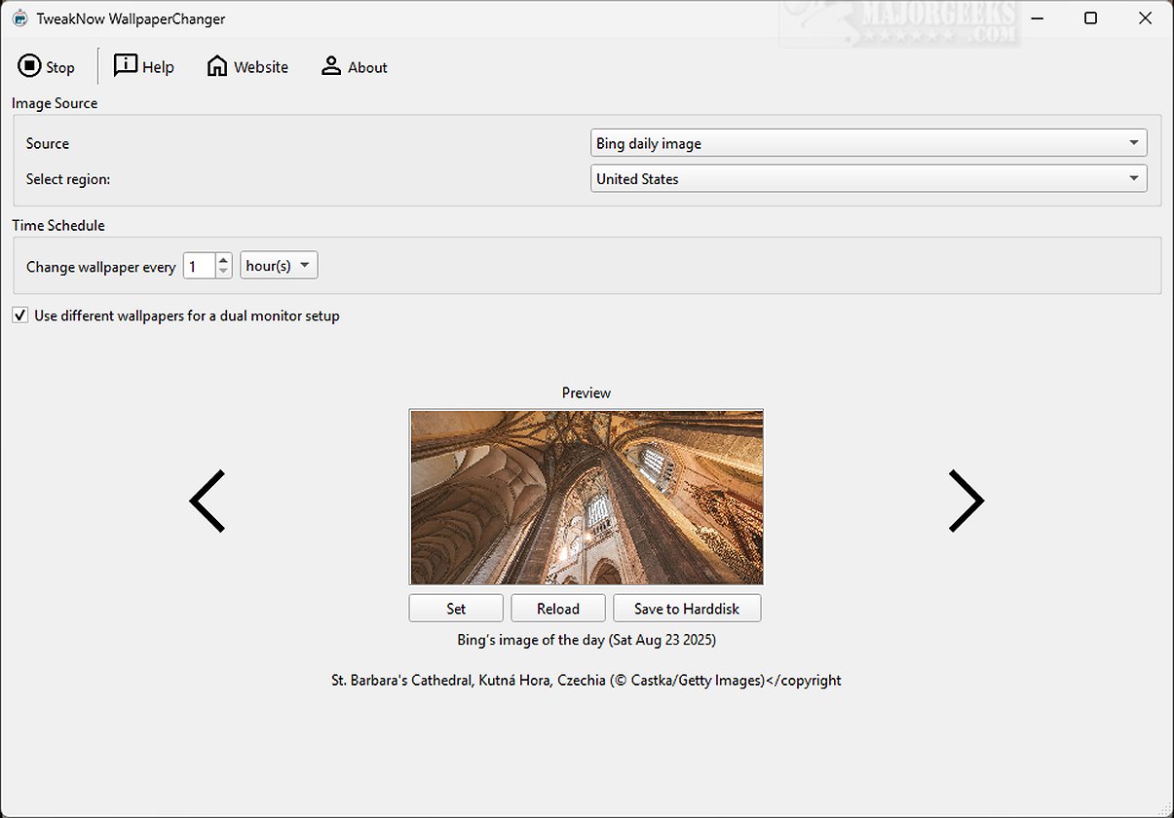Increase wallpaper interval with up spinner arrow
The width and height of the screenshot is (1174, 818).
point(224,259)
